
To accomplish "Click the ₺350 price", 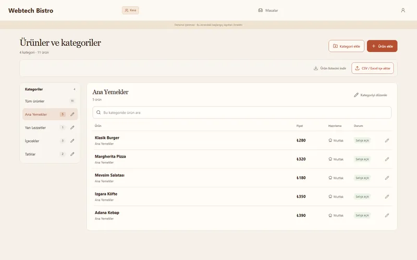I will (x=301, y=197).
